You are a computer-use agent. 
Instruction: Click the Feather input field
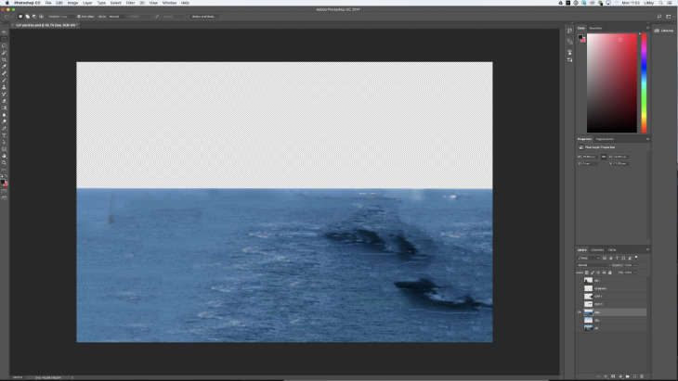(61, 17)
